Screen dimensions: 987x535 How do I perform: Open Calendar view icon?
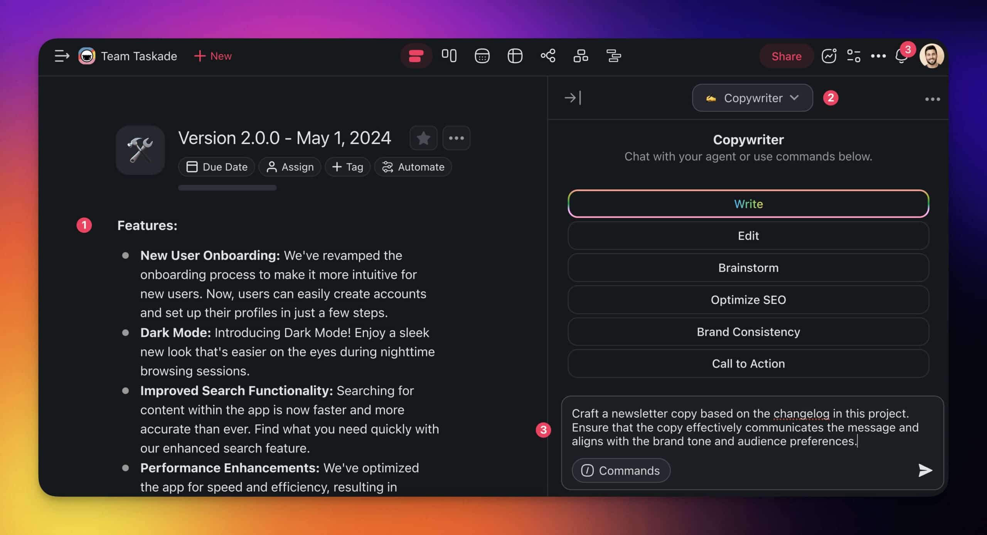click(x=482, y=56)
